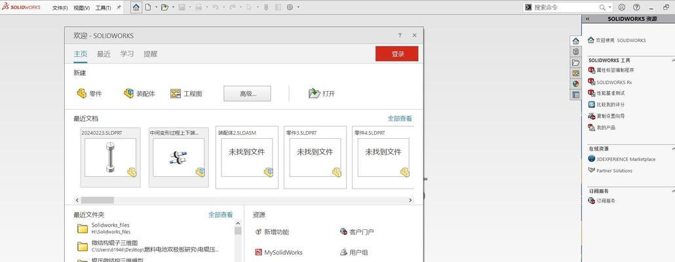Click 全部查看 next to 最近文件夹
This screenshot has width=675, height=262.
221,215
